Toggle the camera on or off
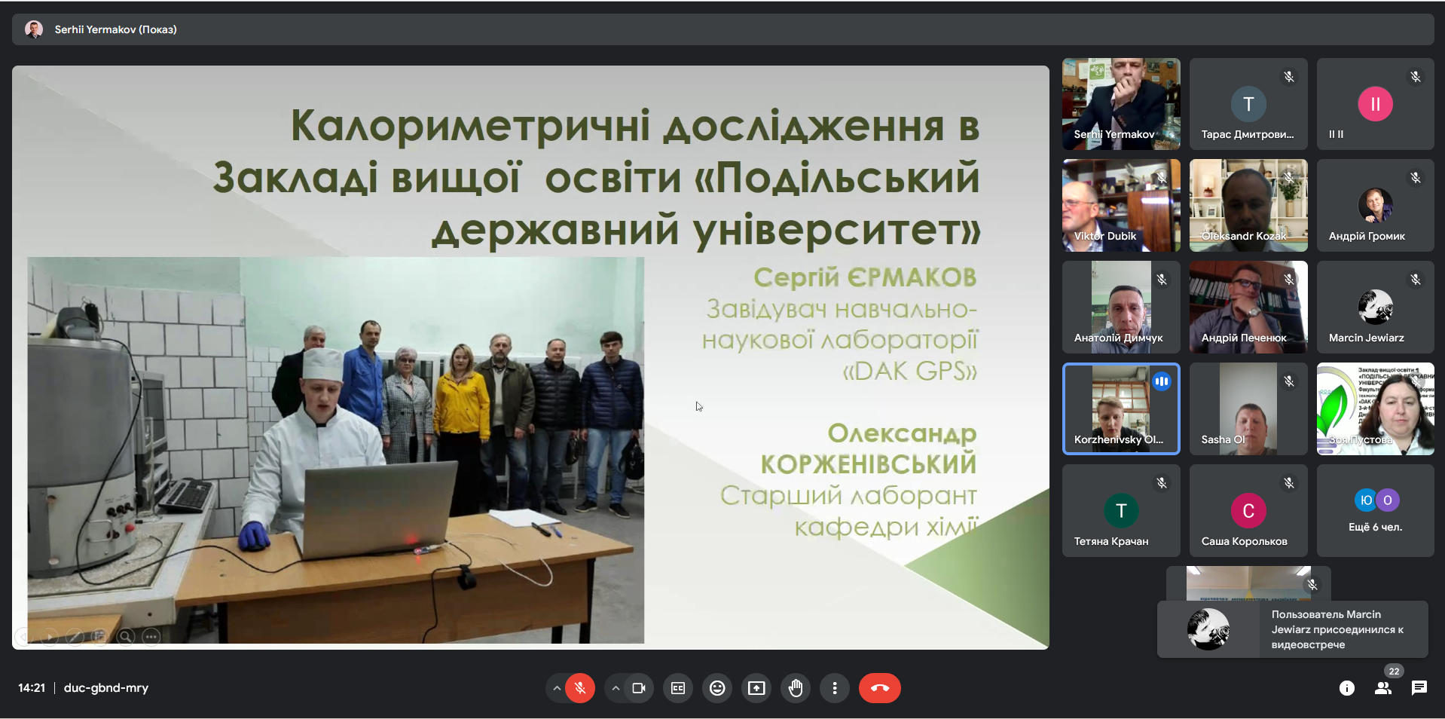This screenshot has height=719, width=1445. (x=639, y=688)
